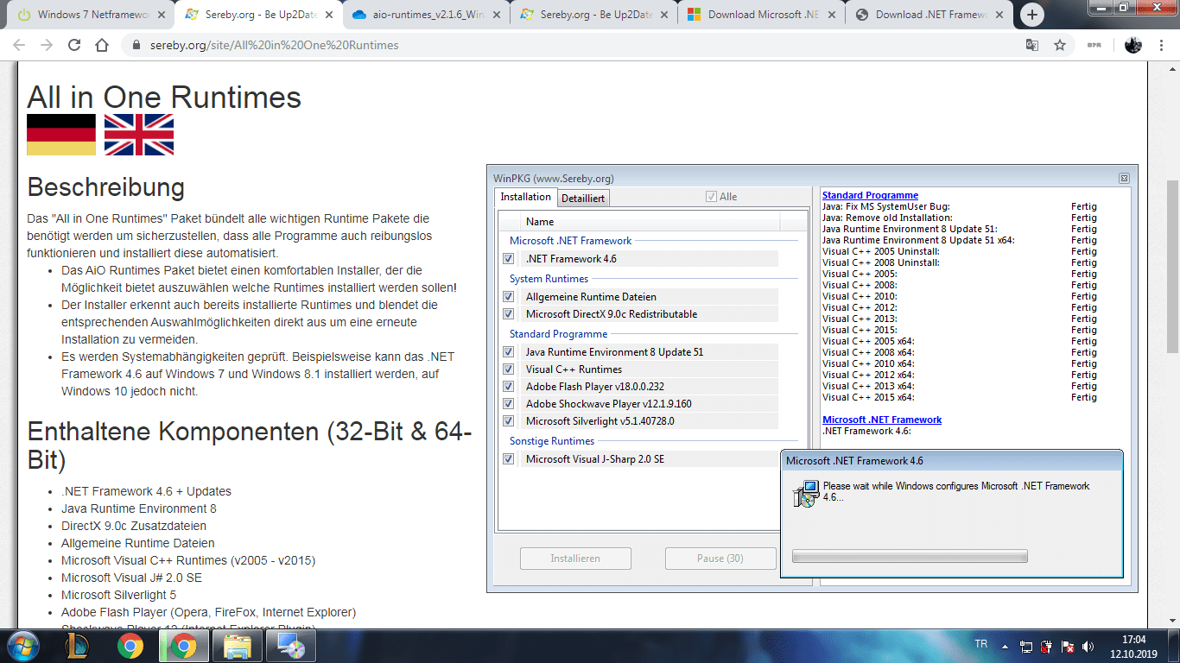Toggle Microsoft Visual J-Sharp 2.0 SE checkbox
Image resolution: width=1180 pixels, height=663 pixels.
[509, 459]
